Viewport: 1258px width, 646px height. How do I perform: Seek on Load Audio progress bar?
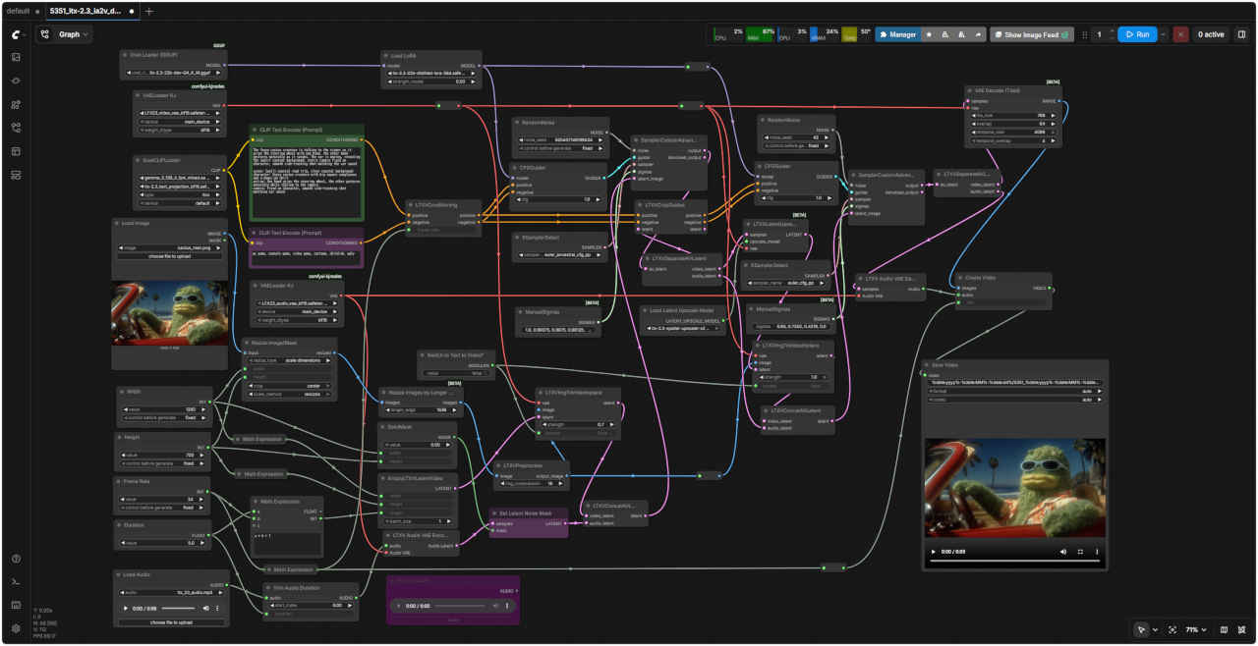coord(176,609)
